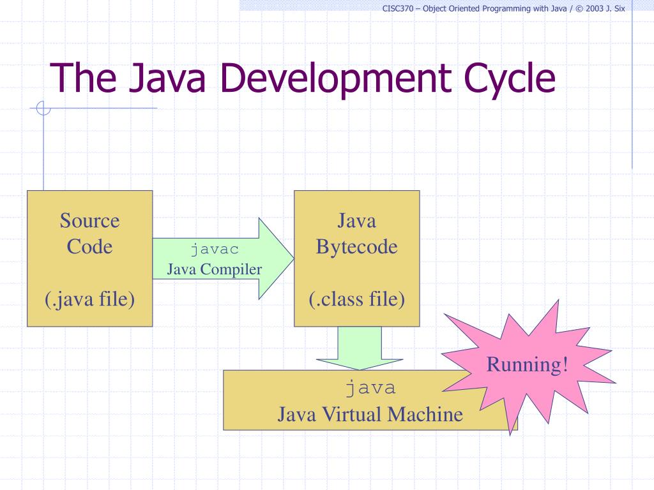This screenshot has width=654, height=490.
Task: Select the Java Bytecode box
Action: tap(356, 258)
